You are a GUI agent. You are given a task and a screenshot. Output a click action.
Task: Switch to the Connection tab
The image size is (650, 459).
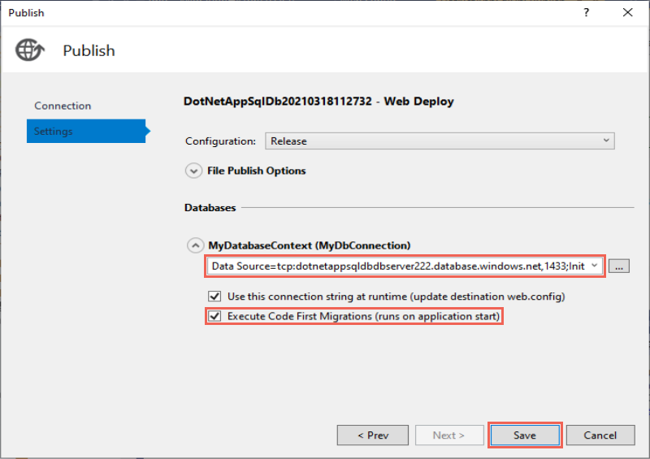(63, 106)
